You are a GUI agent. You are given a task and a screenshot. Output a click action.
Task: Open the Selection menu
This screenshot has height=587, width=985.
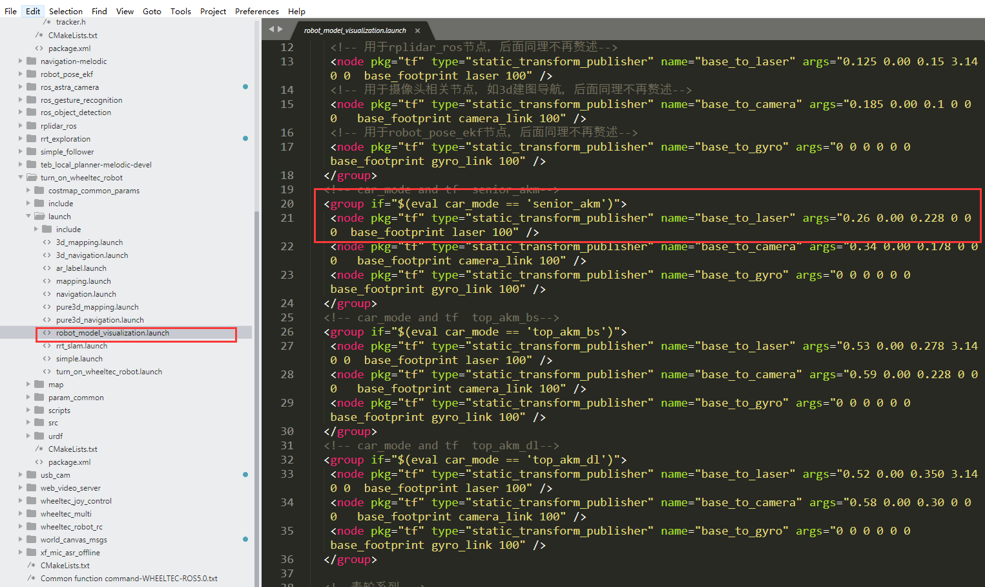[x=66, y=11]
